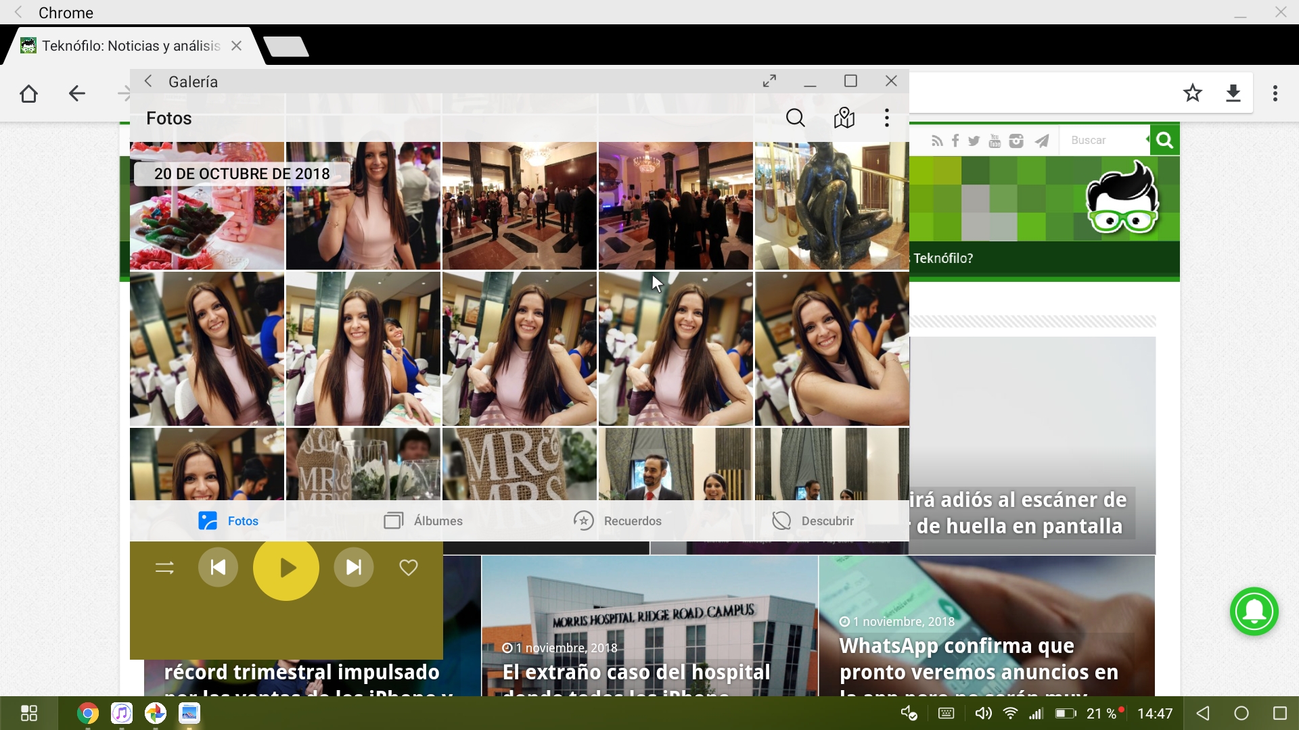The image size is (1299, 730).
Task: Open the WhatsApp confirma que anuncios article
Action: tap(986, 626)
